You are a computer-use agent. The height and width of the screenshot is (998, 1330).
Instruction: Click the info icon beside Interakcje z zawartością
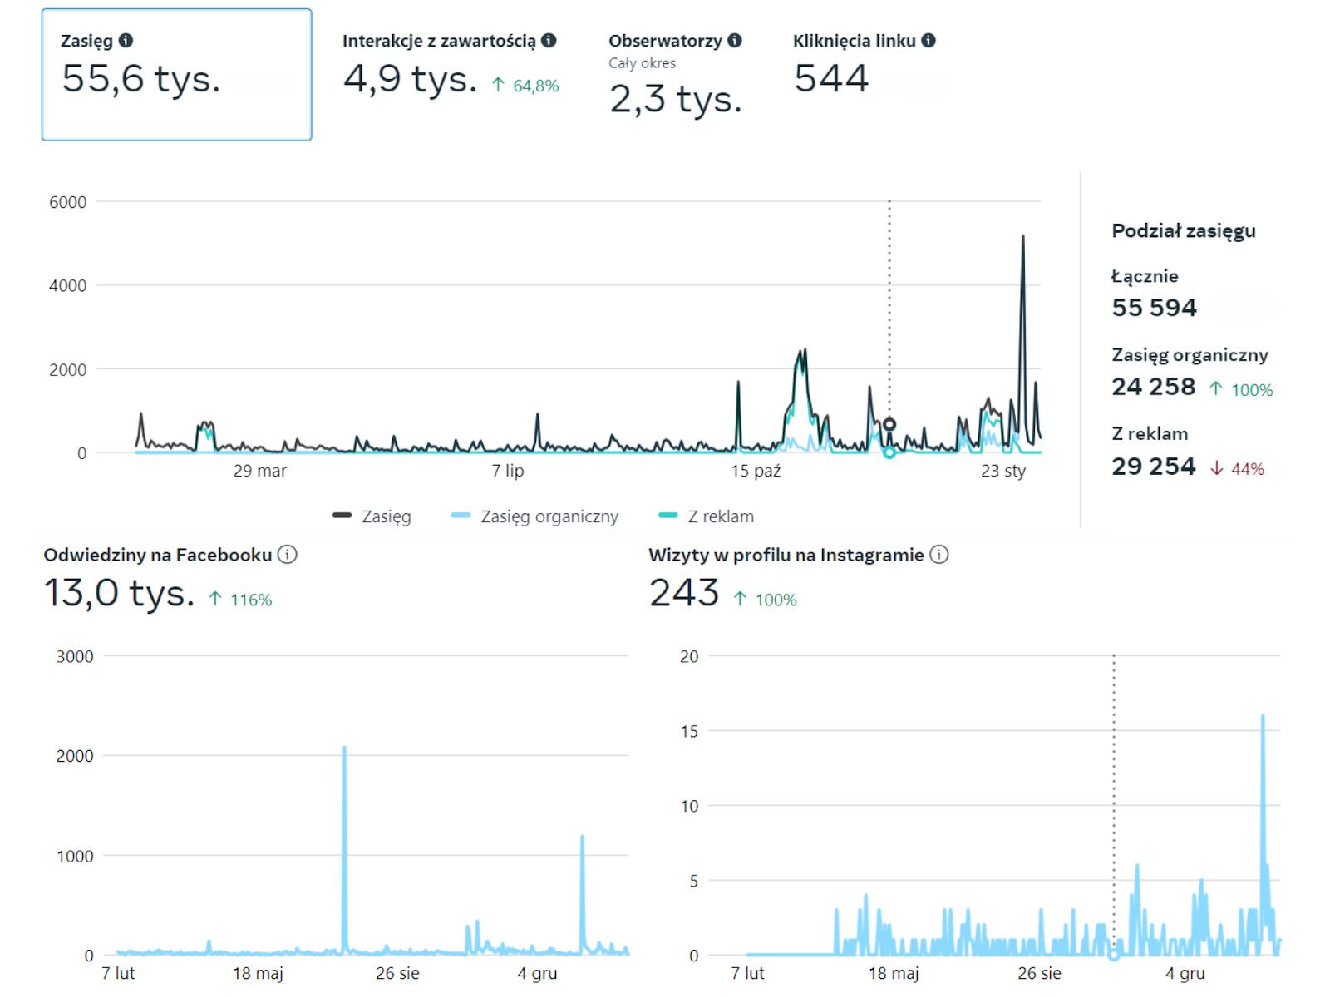tap(549, 40)
